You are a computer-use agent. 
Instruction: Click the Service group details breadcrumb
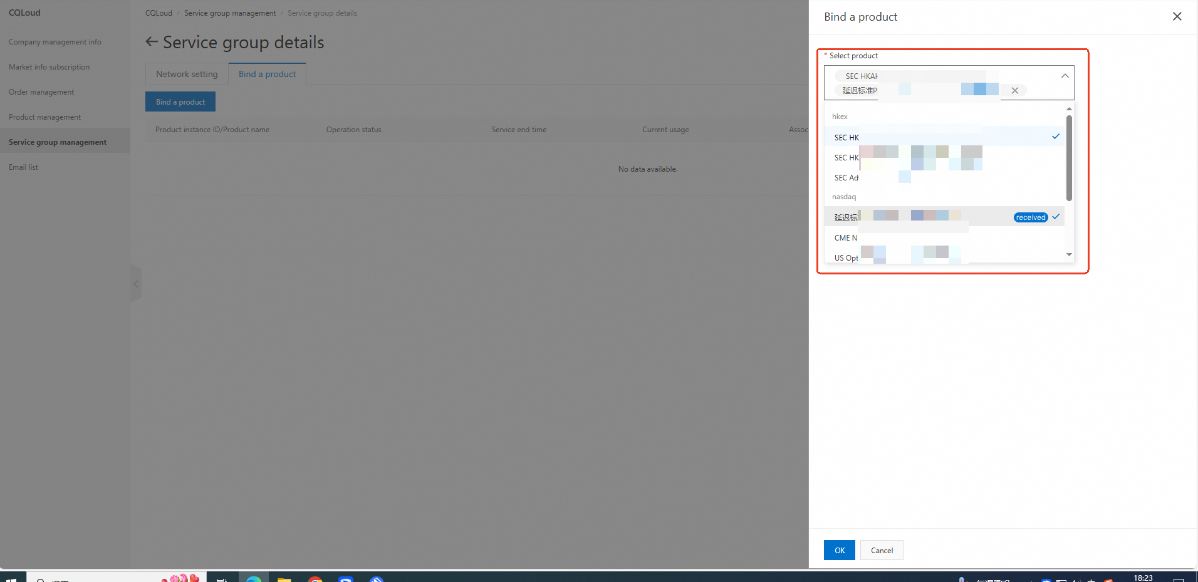(x=322, y=13)
